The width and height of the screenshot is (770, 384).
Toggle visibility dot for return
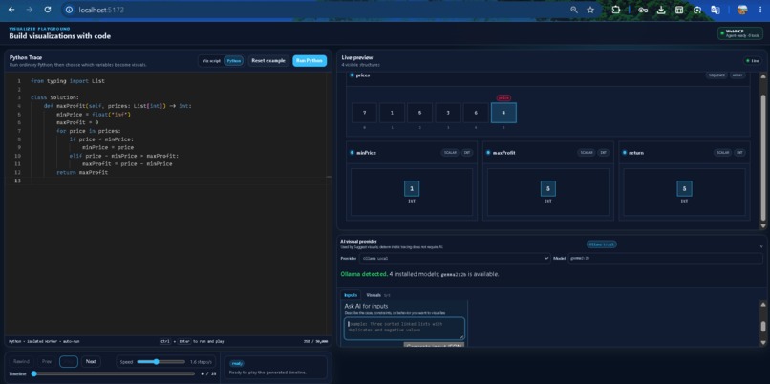625,153
